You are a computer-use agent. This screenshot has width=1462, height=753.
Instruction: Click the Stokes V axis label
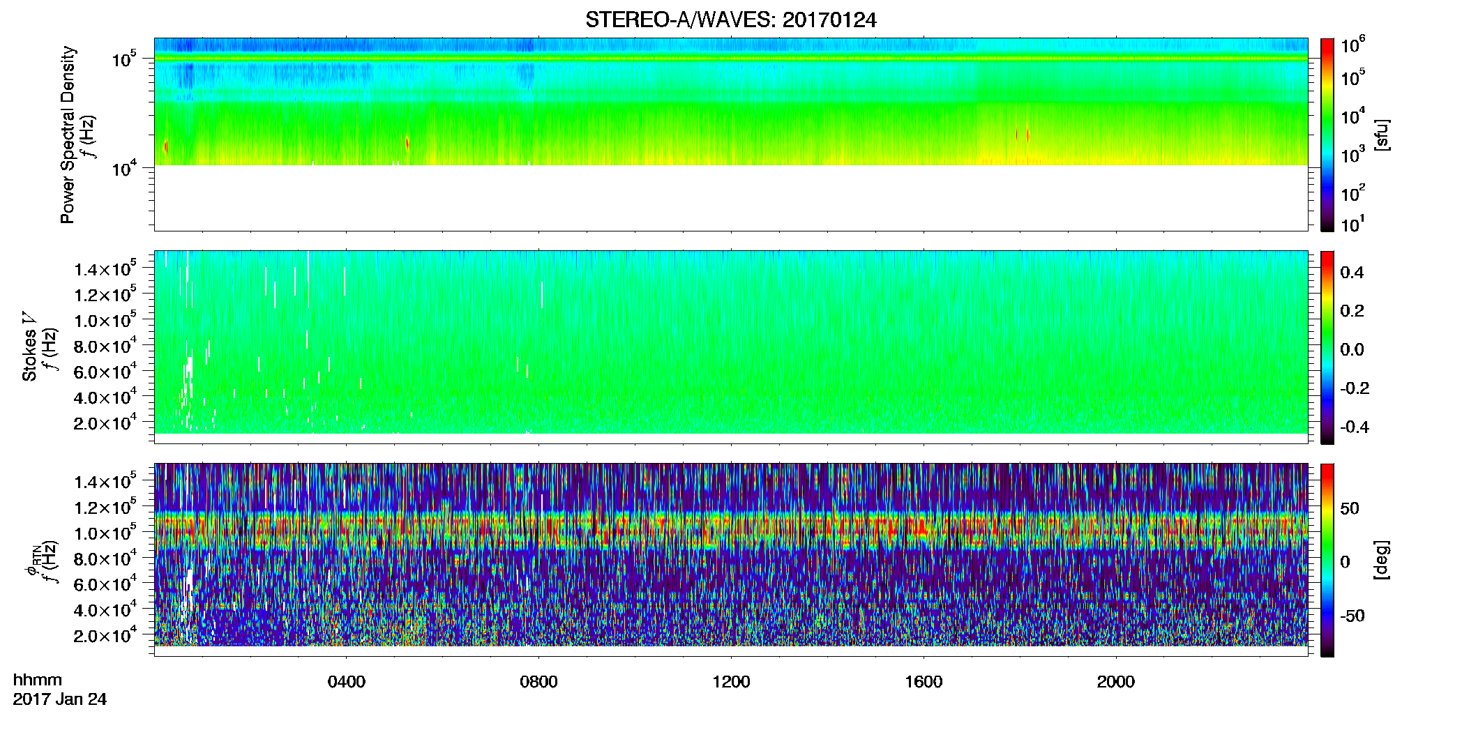coord(29,347)
